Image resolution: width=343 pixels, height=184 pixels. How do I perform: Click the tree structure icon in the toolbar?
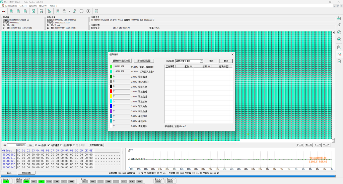pos(50,11)
